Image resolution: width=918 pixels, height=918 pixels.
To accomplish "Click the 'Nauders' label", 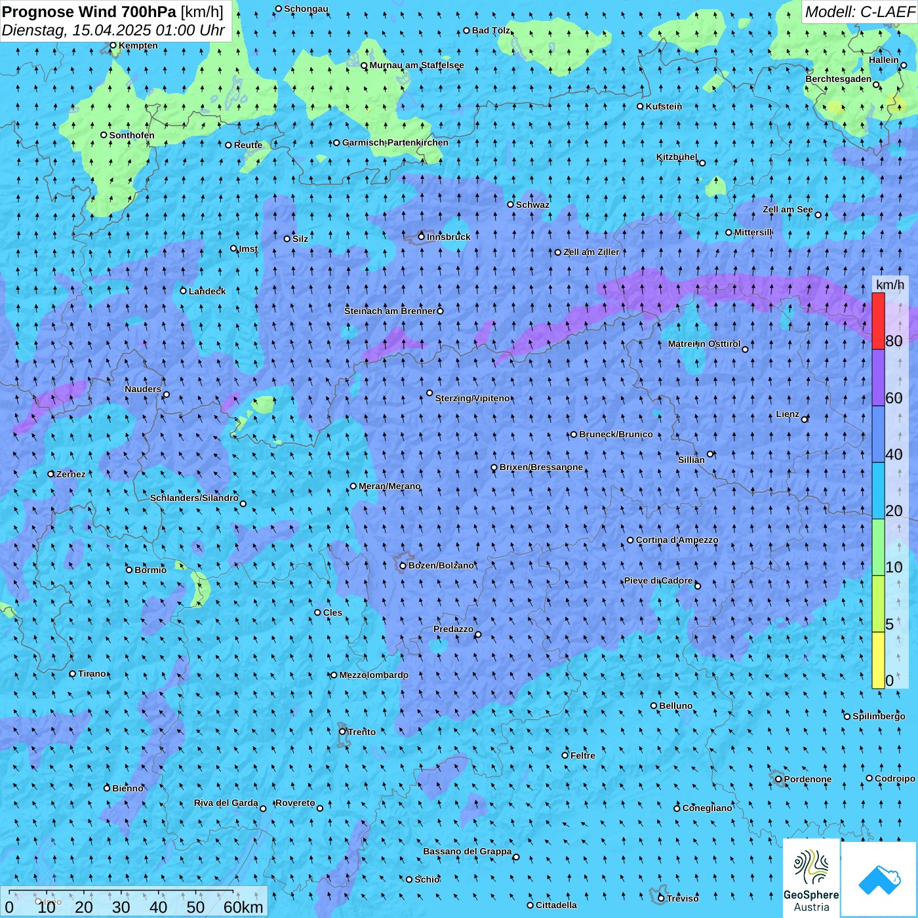I will tap(142, 389).
